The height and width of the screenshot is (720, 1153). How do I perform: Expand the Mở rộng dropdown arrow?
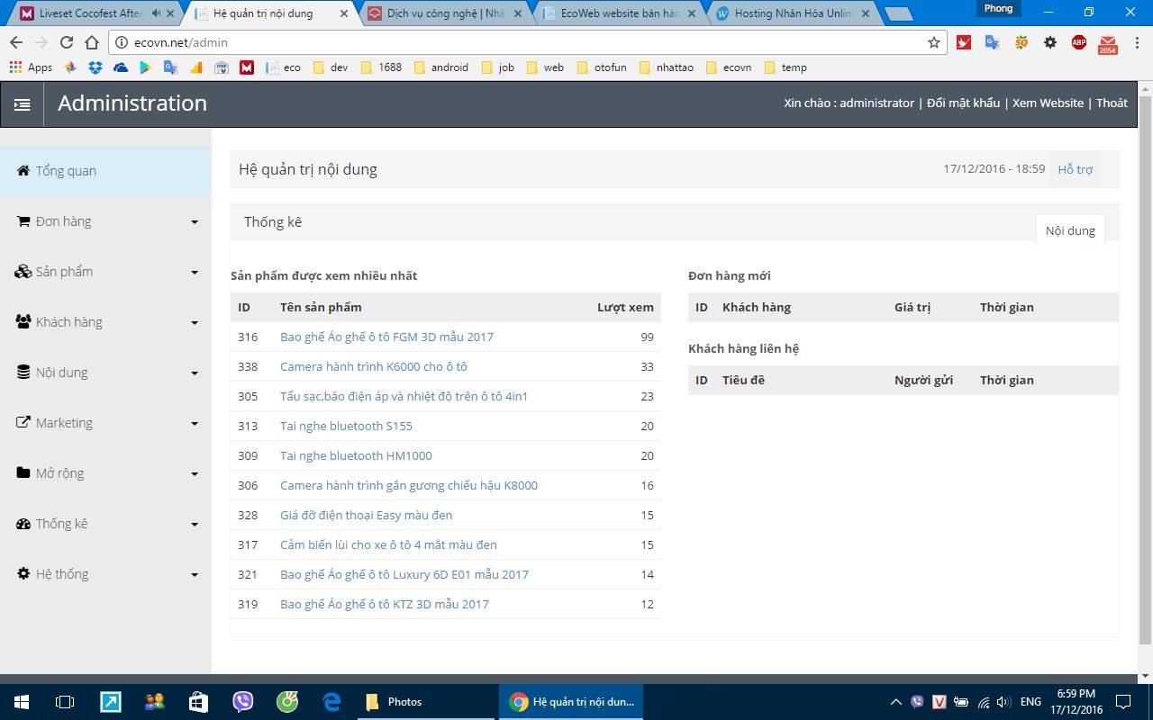194,474
